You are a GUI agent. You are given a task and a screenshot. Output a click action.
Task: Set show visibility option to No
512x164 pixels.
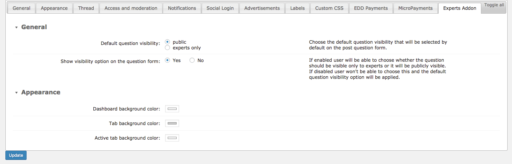click(x=192, y=60)
